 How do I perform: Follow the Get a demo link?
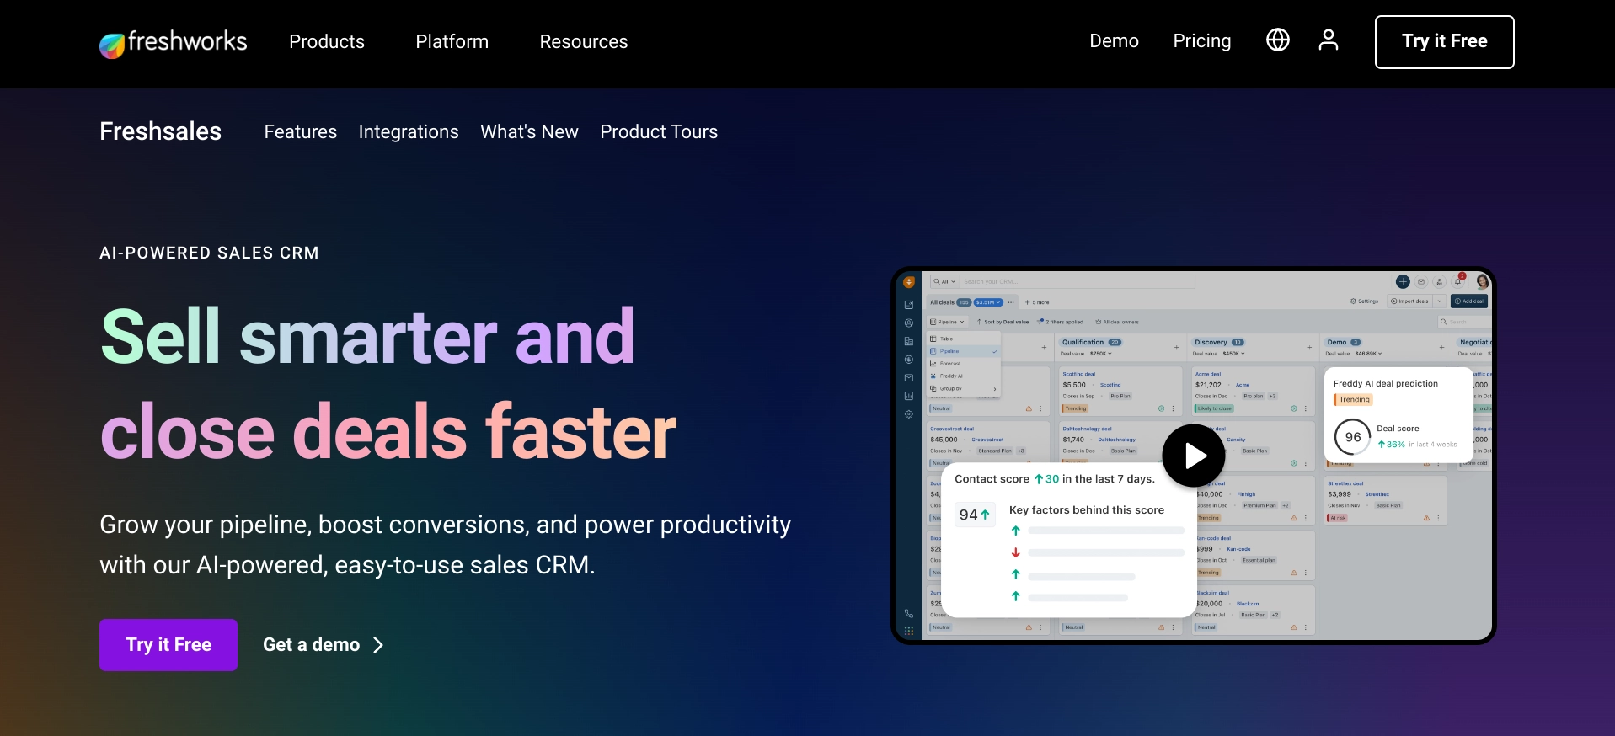(323, 645)
